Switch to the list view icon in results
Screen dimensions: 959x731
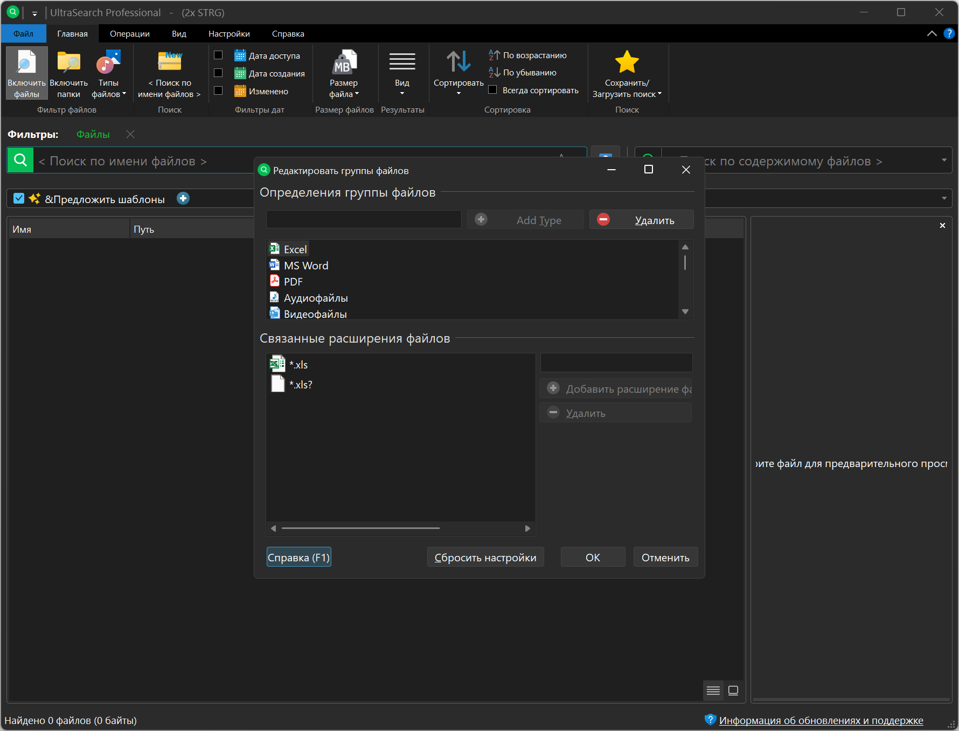(x=713, y=691)
